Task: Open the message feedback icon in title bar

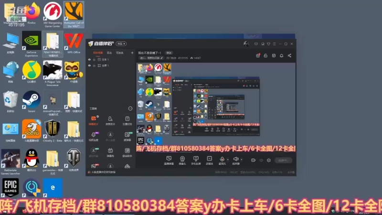Action: pos(256,44)
